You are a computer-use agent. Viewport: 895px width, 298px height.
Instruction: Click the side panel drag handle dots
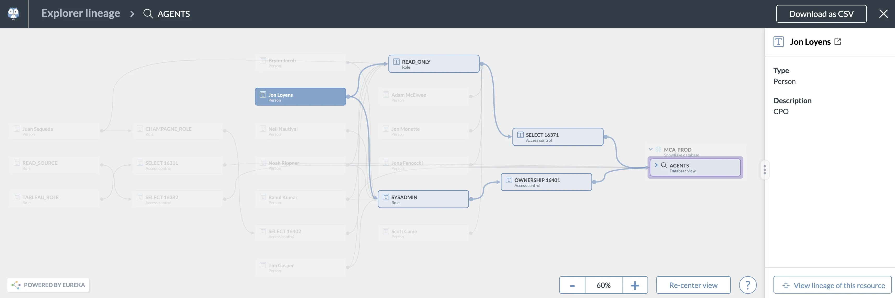point(764,170)
